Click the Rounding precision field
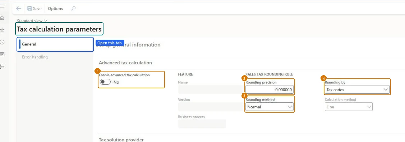This screenshot has width=405, height=142. [270, 90]
